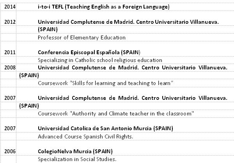Click "Advanced Course Spanish Civil Rights" line
Viewport: 234px width, 163px height.
(x=85, y=136)
